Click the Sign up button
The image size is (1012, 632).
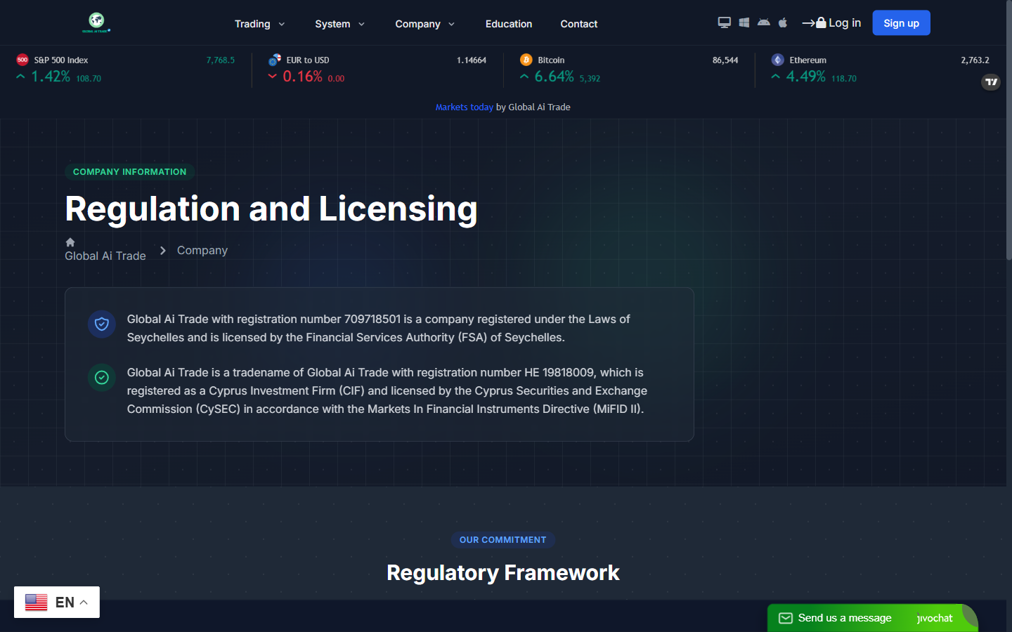pos(901,23)
